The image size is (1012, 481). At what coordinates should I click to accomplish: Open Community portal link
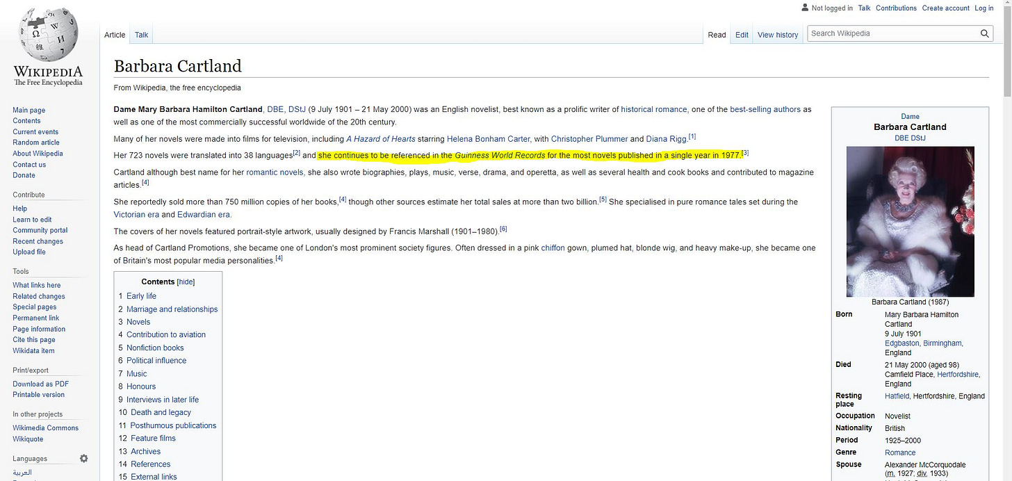[x=40, y=230]
